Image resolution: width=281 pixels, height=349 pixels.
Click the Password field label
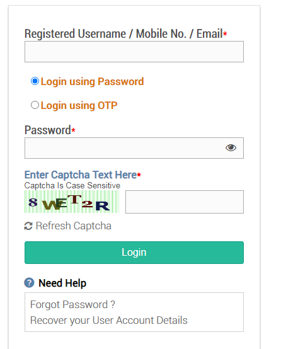pyautogui.click(x=48, y=130)
